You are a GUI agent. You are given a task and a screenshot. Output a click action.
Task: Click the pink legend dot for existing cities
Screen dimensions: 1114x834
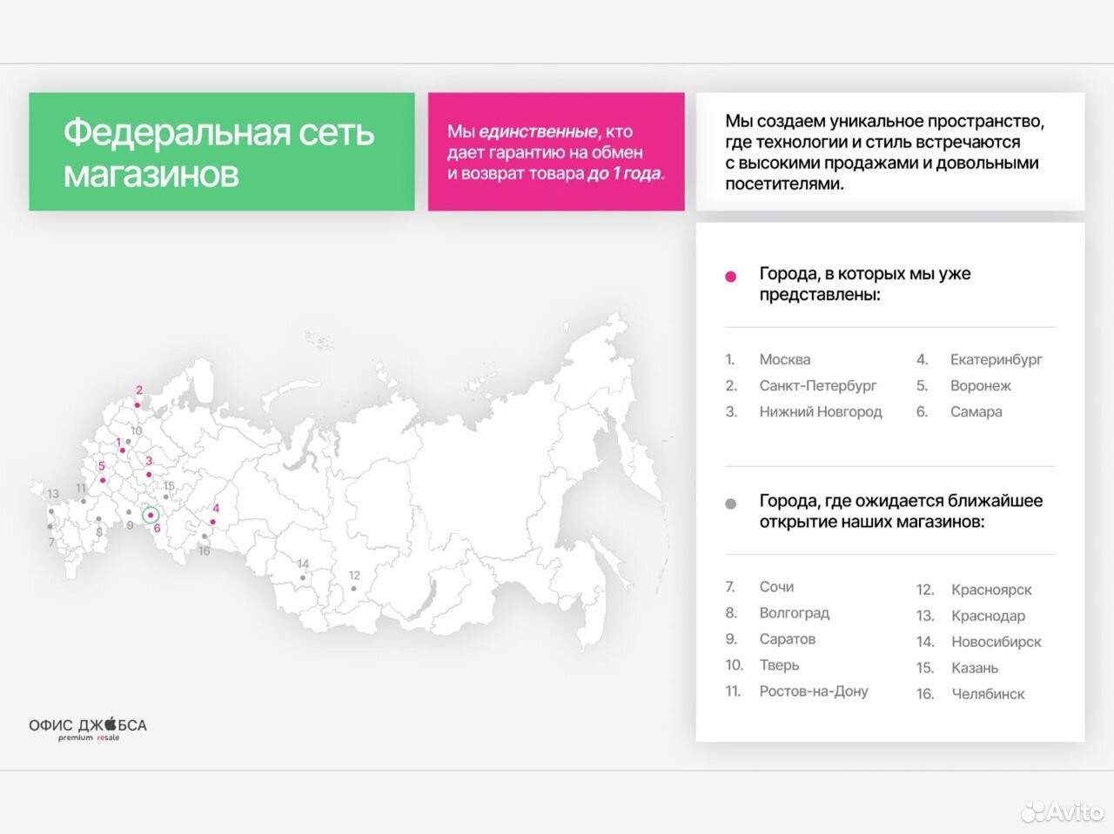(731, 277)
